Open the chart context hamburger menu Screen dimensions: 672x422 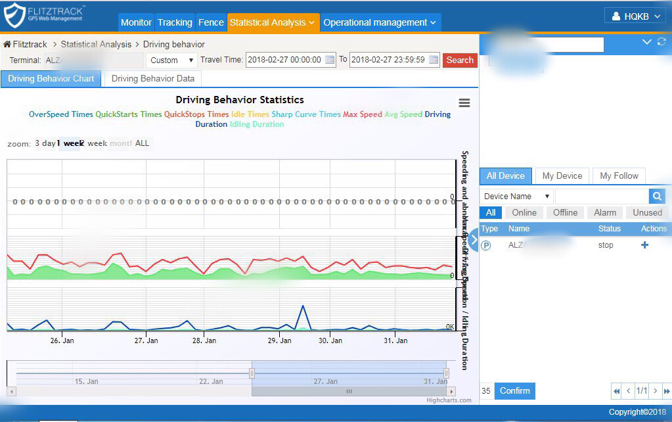tap(464, 103)
